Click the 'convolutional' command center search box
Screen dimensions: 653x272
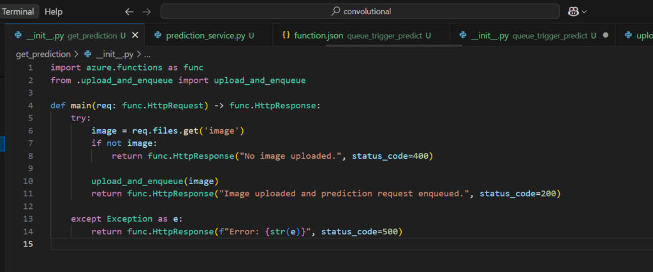[360, 11]
